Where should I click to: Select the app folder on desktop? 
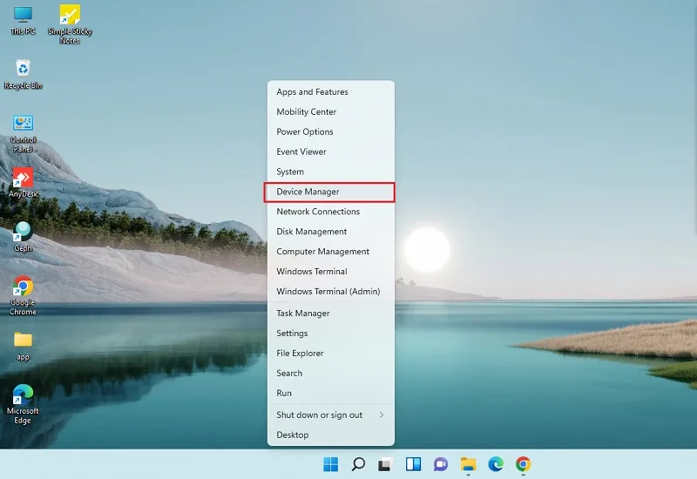(24, 346)
